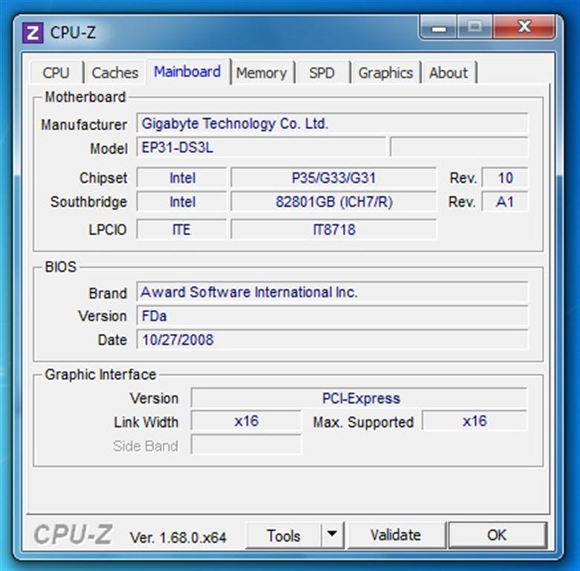The height and width of the screenshot is (571, 580).
Task: Click the Chipset vendor Intel field
Action: (181, 178)
